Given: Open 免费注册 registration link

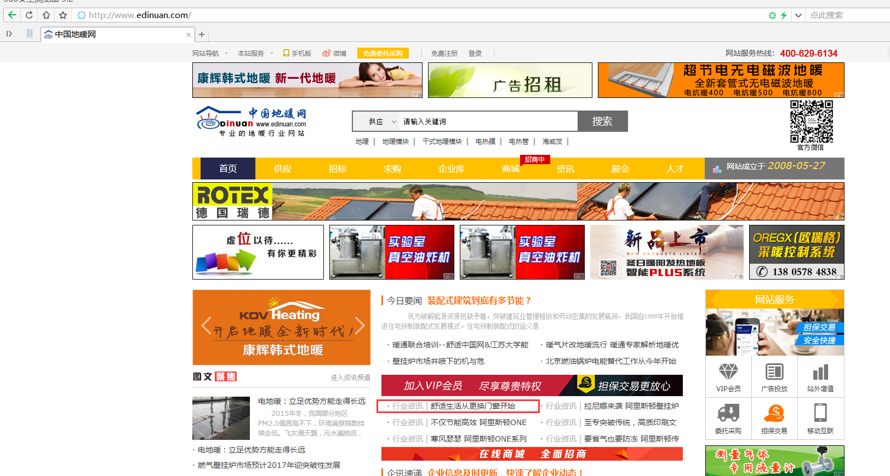Looking at the screenshot, I should pyautogui.click(x=444, y=53).
